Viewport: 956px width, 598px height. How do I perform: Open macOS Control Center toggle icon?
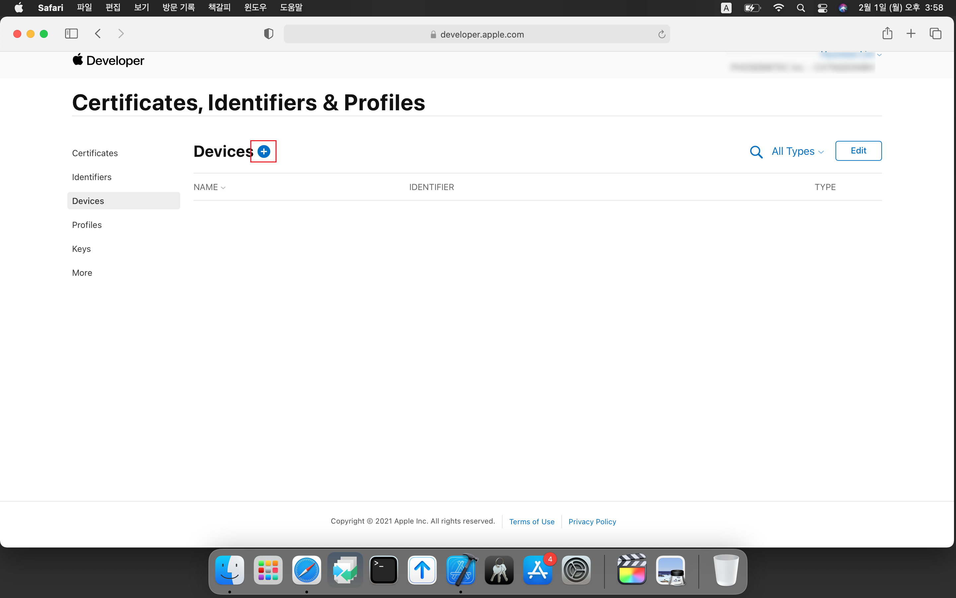click(823, 8)
